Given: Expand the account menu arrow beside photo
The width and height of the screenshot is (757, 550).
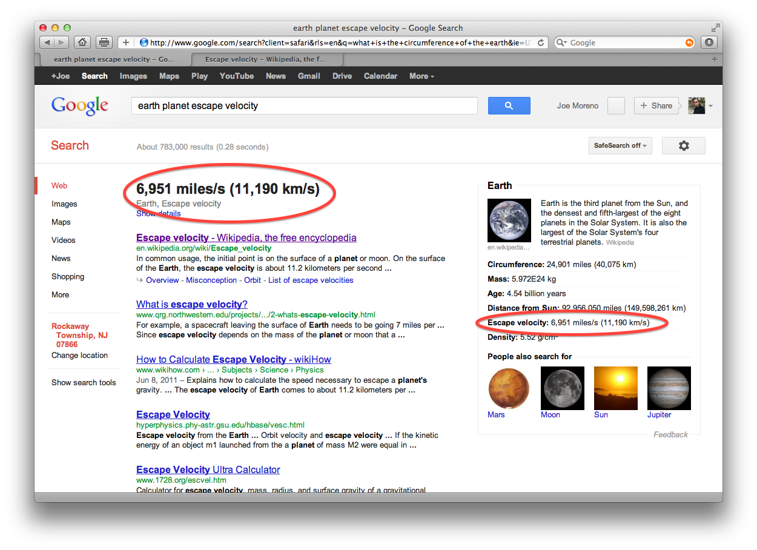Looking at the screenshot, I should [x=710, y=106].
